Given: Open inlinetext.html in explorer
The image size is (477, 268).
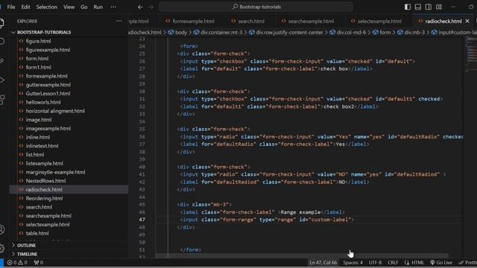Looking at the screenshot, I should tap(69, 146).
